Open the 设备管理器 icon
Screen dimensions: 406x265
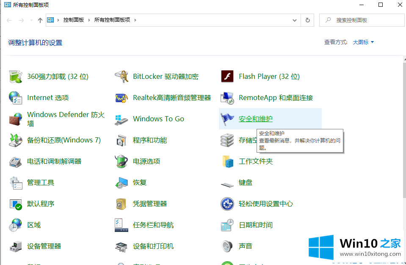click(x=16, y=247)
